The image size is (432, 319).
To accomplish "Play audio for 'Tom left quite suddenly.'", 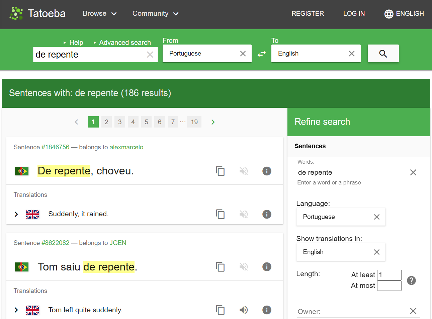I will click(x=244, y=310).
